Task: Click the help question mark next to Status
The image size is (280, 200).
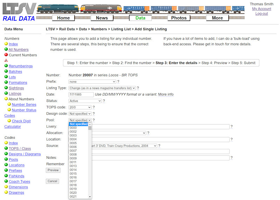Action: [104, 101]
